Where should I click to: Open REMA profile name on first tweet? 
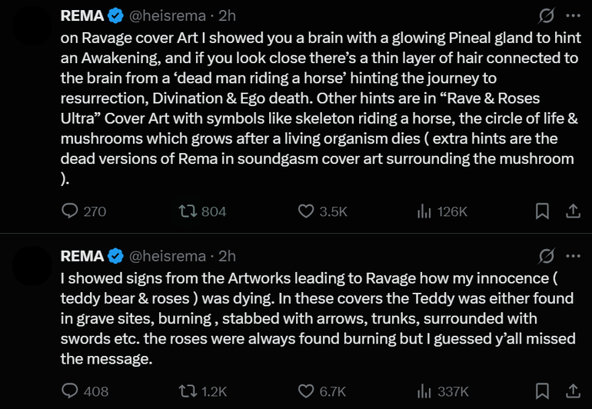coord(82,16)
